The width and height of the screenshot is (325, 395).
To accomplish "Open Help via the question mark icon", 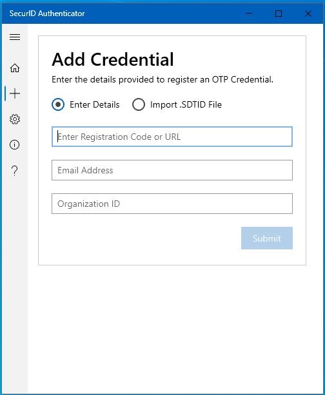I will tap(15, 171).
